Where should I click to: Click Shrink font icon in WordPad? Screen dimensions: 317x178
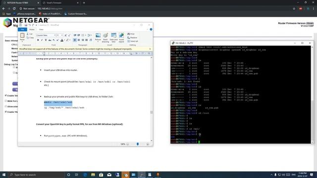pyautogui.click(x=69, y=35)
